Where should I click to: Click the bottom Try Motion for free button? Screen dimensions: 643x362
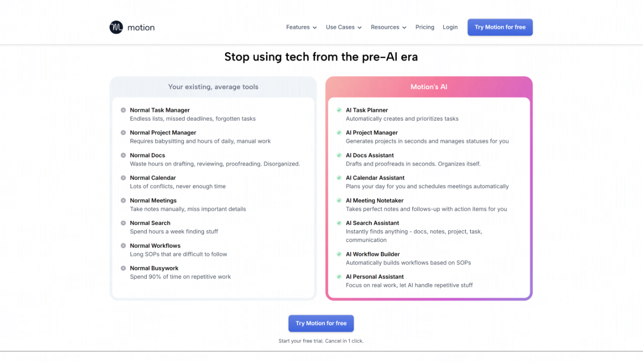(x=321, y=323)
